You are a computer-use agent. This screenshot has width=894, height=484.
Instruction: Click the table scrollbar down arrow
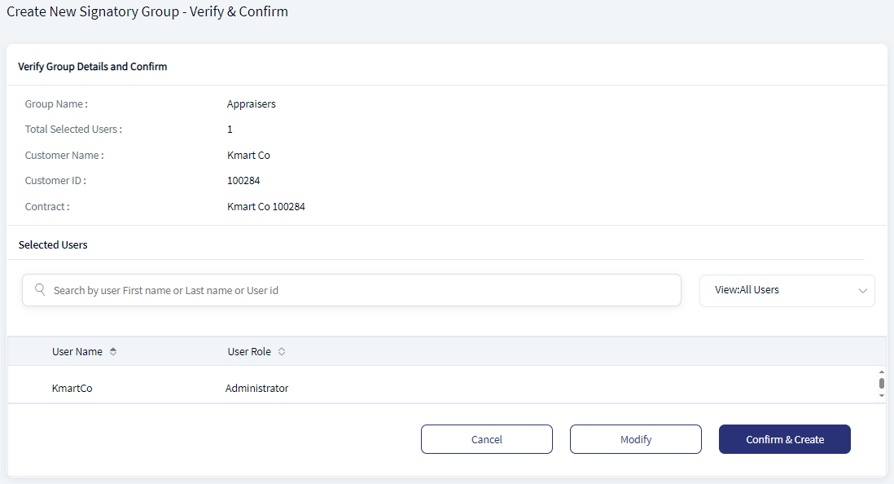(x=882, y=395)
